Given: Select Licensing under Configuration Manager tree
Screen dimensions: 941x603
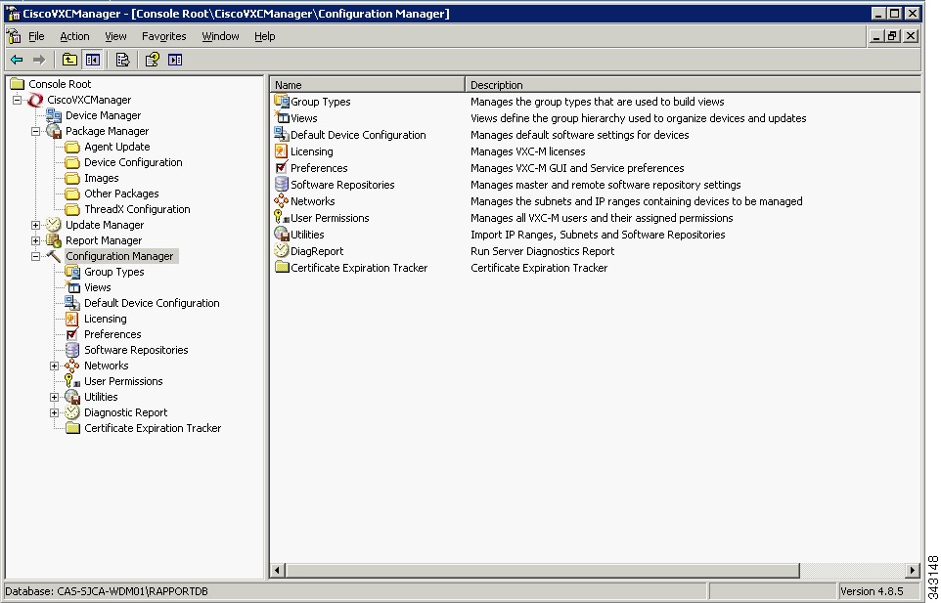Looking at the screenshot, I should click(105, 319).
